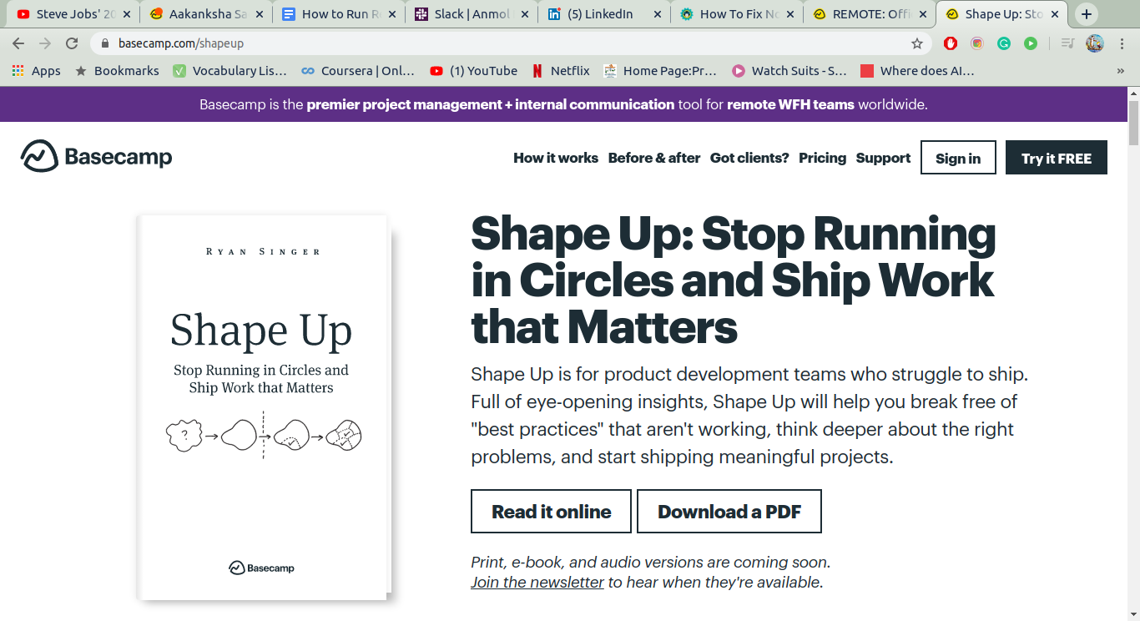Screen dimensions: 1140x621
Task: Close the Shape Up tab
Action: pyautogui.click(x=1056, y=14)
